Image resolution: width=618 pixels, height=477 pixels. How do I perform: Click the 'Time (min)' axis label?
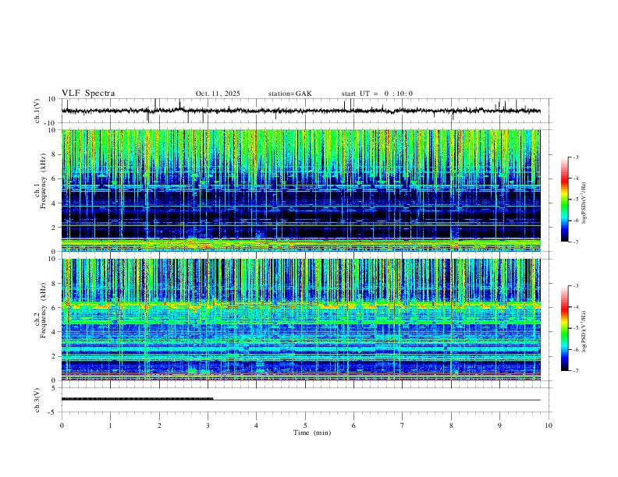(x=312, y=433)
